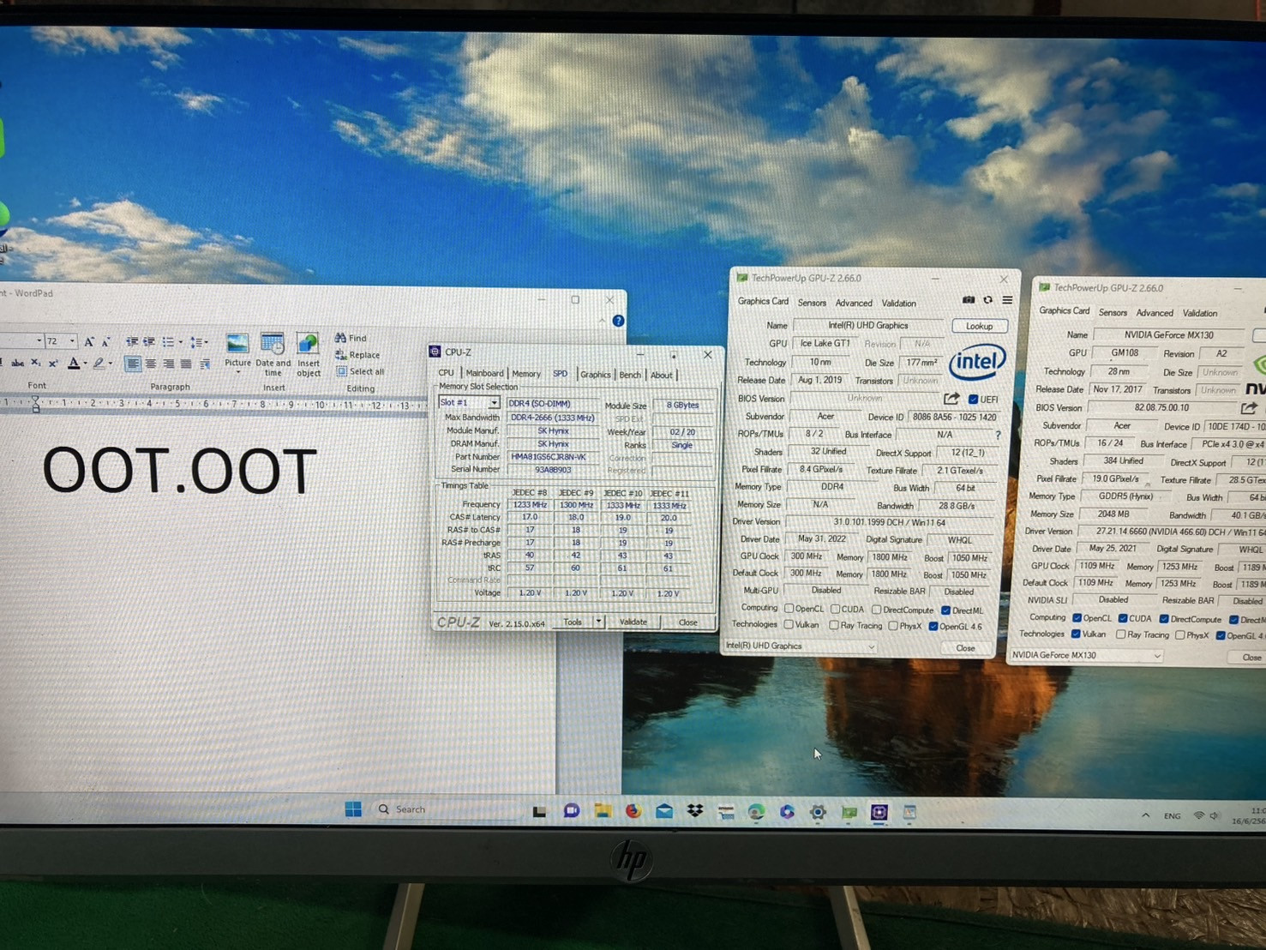Screen dimensions: 1266x950
Task: Apply superscript formatting in WordPad
Action: click(x=52, y=364)
